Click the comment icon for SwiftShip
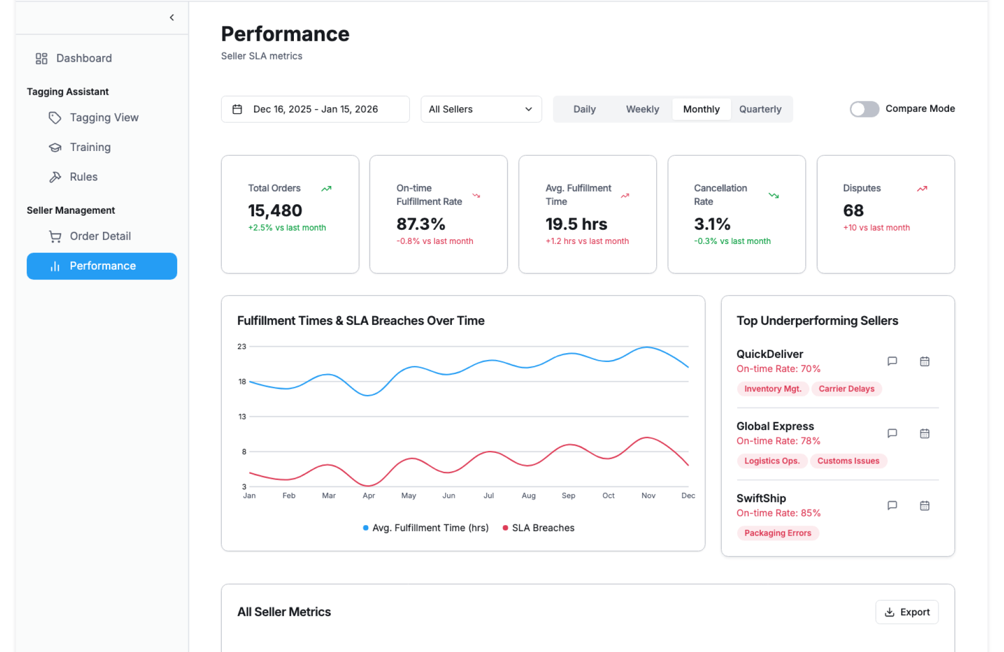The width and height of the screenshot is (1004, 652). (x=892, y=505)
